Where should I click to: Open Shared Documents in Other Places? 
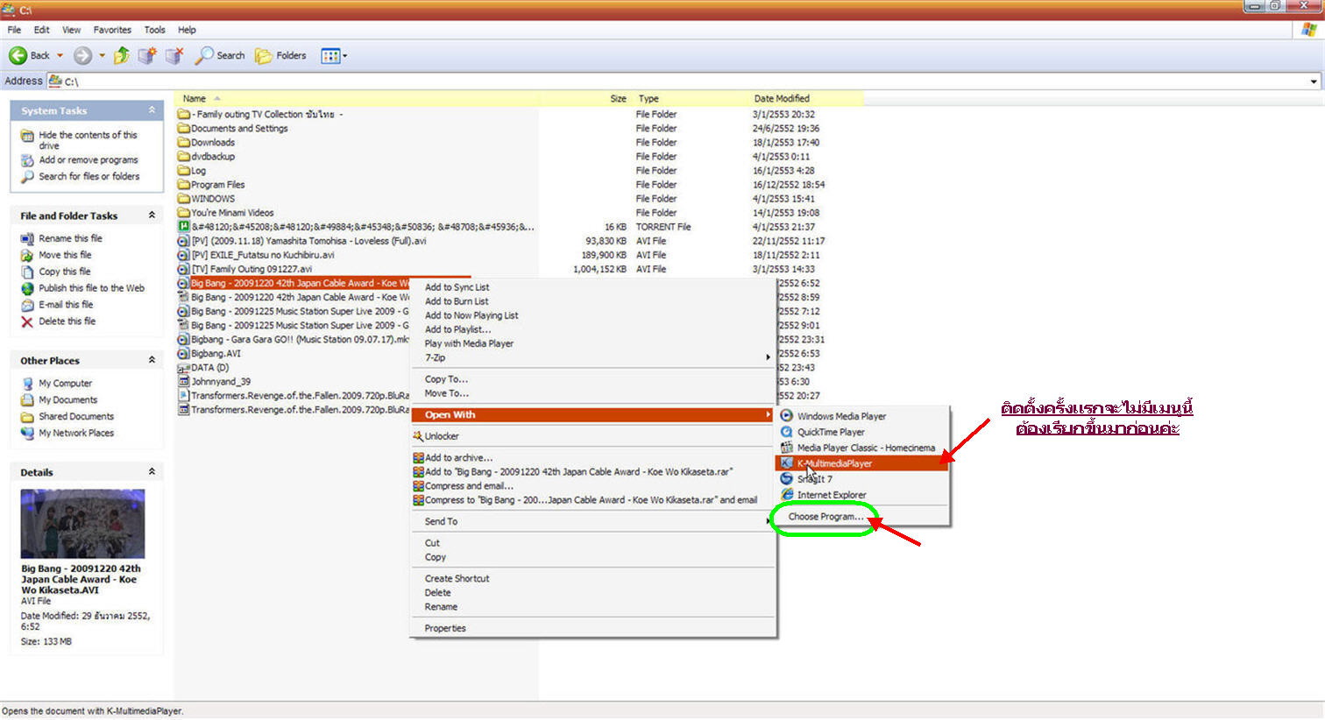76,417
